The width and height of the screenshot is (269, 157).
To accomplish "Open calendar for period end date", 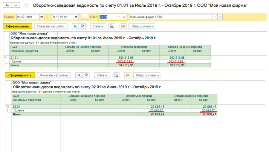I will [x=76, y=17].
